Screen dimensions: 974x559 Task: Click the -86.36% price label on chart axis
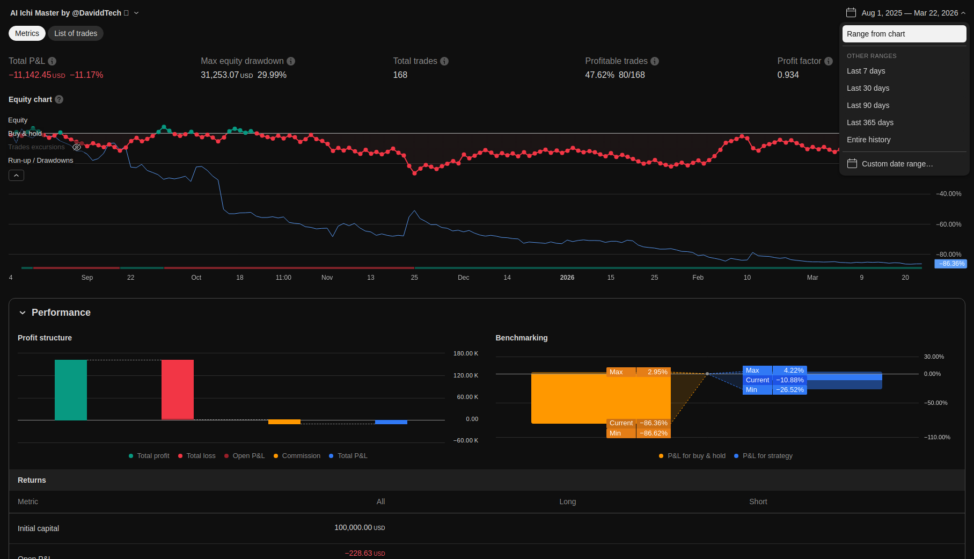coord(951,264)
